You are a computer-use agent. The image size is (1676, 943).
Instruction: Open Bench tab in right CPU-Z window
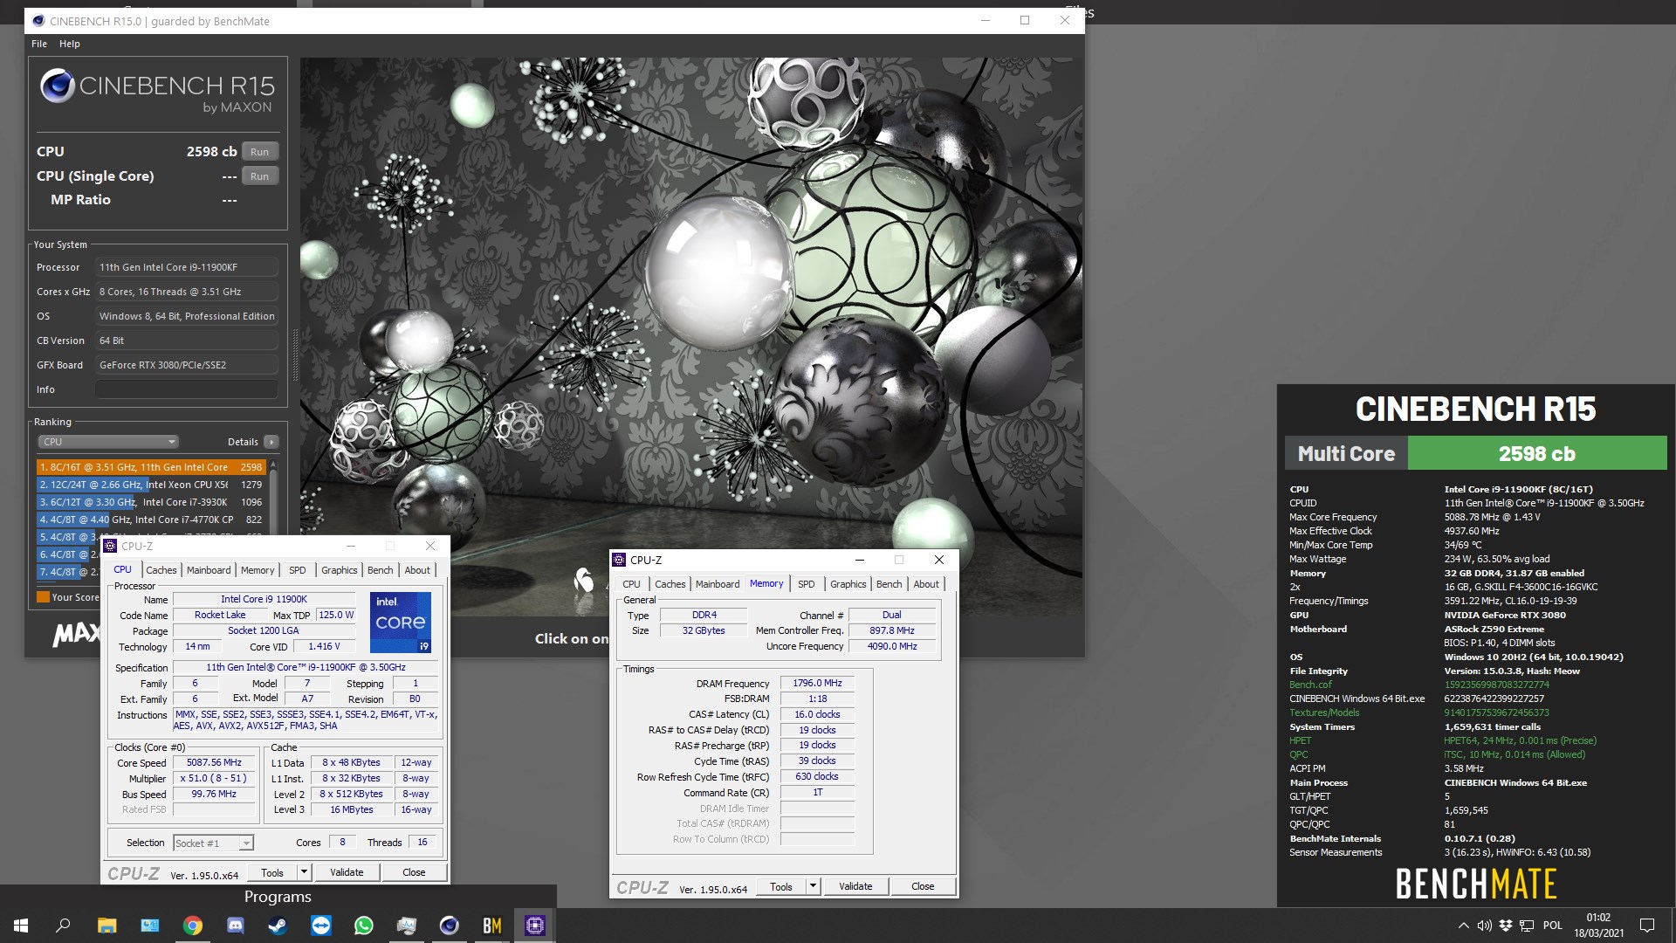[x=890, y=584]
